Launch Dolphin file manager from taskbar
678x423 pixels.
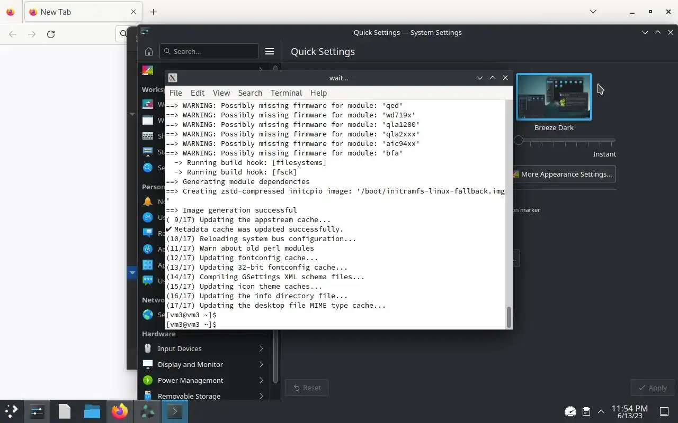tap(92, 411)
